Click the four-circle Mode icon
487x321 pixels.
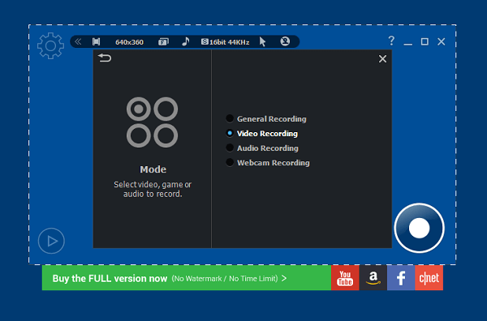[153, 122]
